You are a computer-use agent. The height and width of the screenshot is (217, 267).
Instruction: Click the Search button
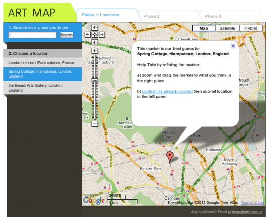coord(67,35)
